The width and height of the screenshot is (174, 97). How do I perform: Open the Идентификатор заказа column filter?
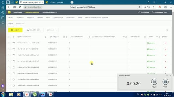click(45, 37)
